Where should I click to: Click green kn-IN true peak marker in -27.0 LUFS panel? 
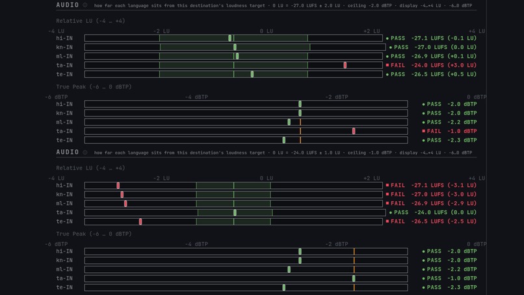point(300,113)
